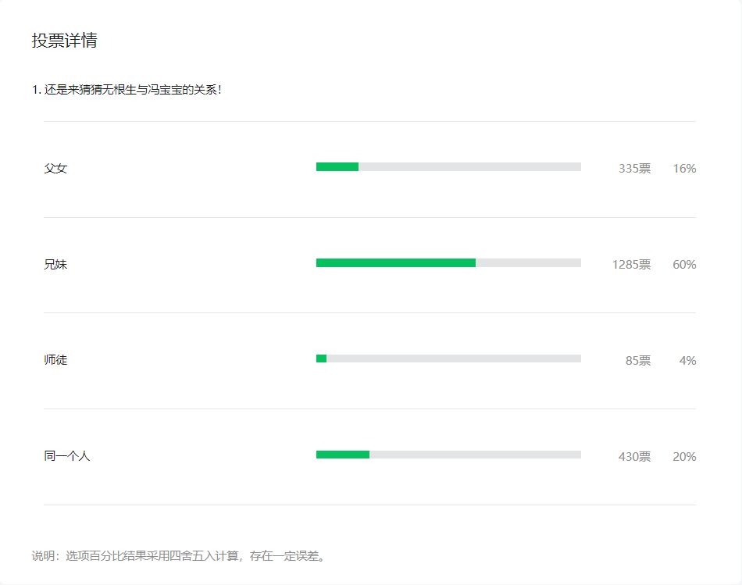Click the green filled part of 父女 bar
742x585 pixels.
pyautogui.click(x=337, y=166)
